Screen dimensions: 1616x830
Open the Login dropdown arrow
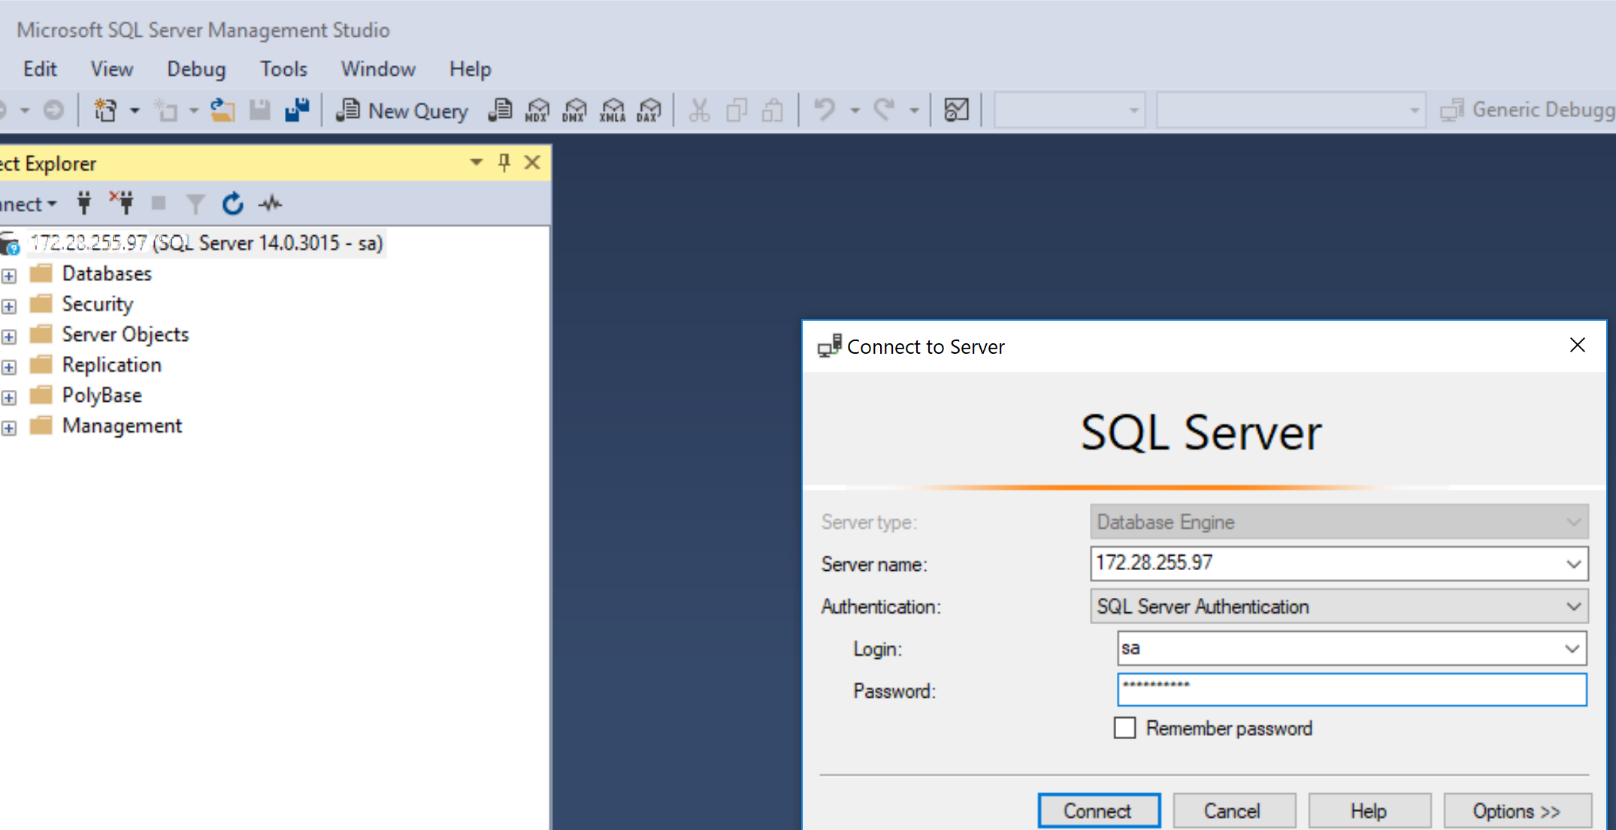click(x=1572, y=648)
